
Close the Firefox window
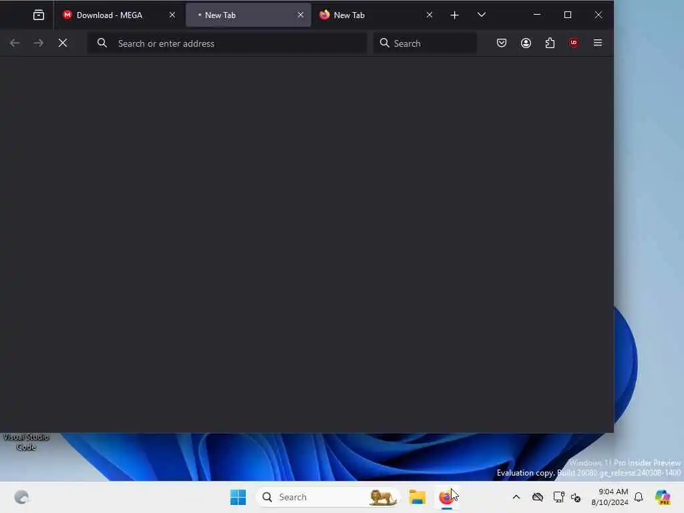pos(598,15)
